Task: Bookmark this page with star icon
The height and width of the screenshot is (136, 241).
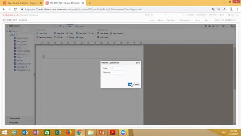Action: (x=224, y=9)
